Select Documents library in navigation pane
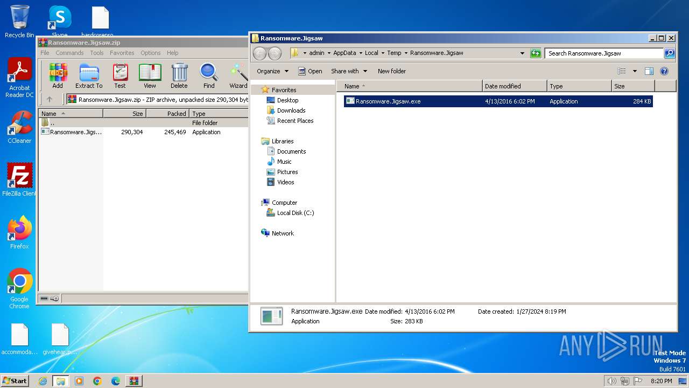The width and height of the screenshot is (689, 388). 291,151
